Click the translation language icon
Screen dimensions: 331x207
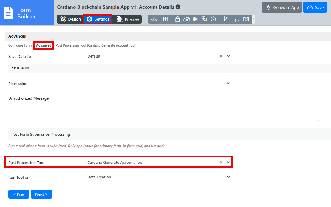tap(204, 19)
